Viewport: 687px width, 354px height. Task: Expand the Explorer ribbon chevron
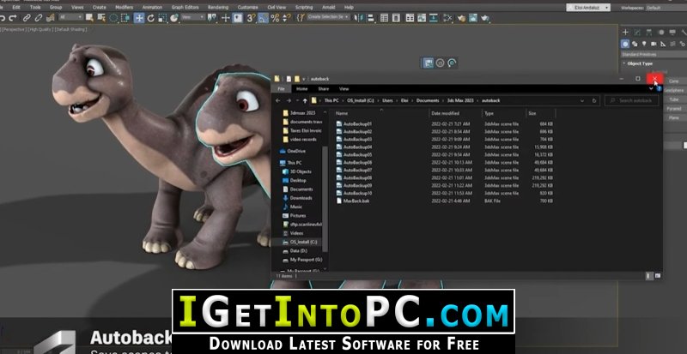tap(651, 89)
